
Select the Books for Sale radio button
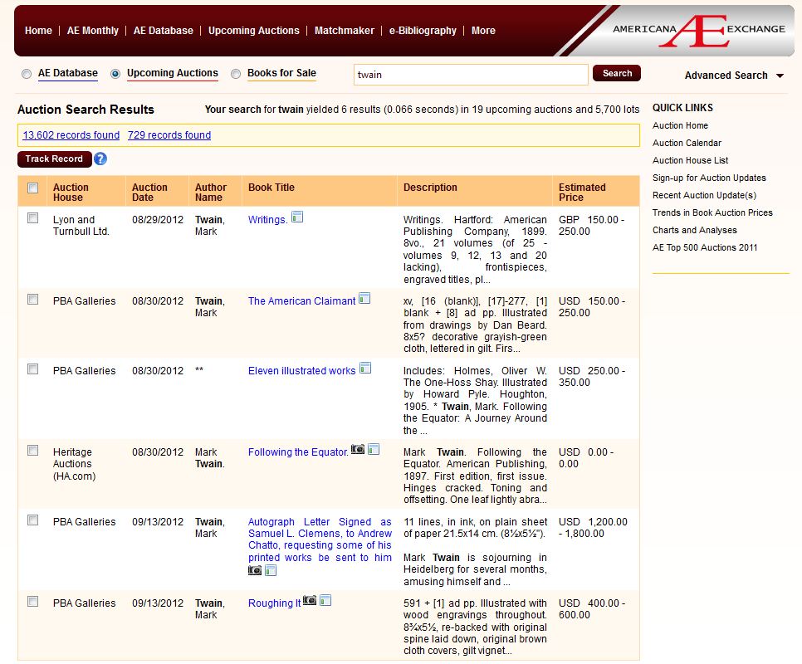(236, 74)
